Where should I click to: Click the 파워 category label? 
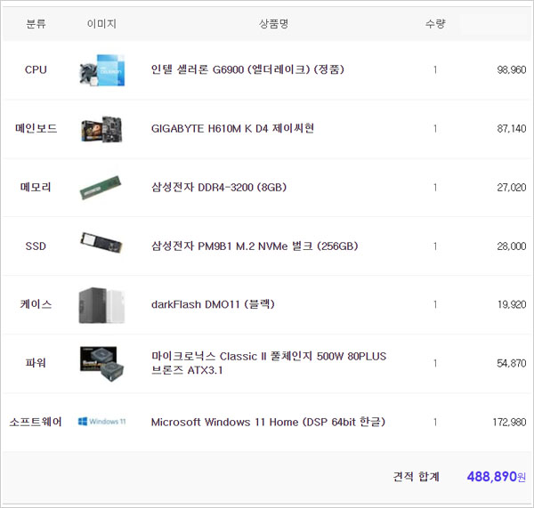[36, 363]
